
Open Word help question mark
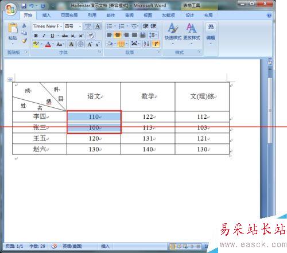pos(269,15)
